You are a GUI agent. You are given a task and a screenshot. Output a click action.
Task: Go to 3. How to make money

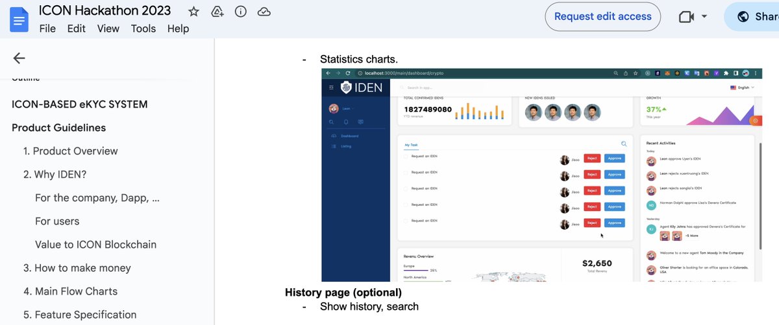[77, 267]
